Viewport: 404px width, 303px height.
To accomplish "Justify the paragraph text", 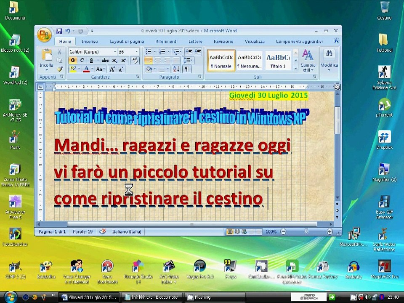I will (176, 61).
